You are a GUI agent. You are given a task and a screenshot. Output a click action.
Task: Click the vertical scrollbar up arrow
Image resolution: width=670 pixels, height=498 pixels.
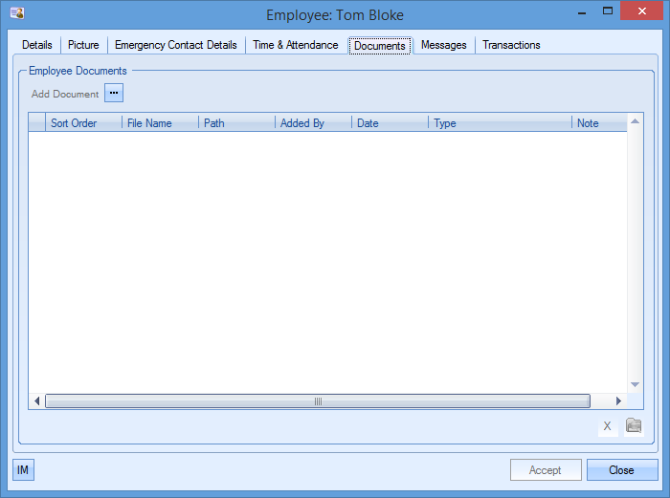tap(635, 121)
